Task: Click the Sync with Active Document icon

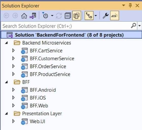Action: (x=59, y=16)
